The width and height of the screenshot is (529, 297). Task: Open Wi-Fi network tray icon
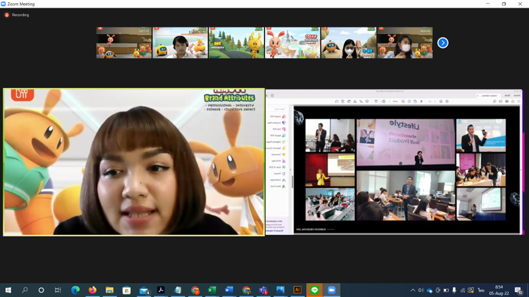(x=462, y=290)
